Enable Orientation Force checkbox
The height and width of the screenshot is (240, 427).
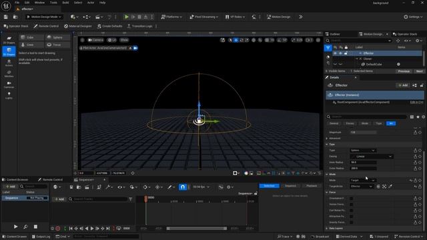352,199
